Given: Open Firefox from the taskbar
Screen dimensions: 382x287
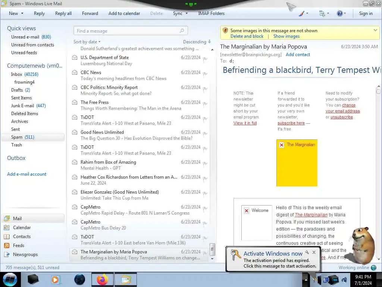Looking at the screenshot, I should (103, 280).
